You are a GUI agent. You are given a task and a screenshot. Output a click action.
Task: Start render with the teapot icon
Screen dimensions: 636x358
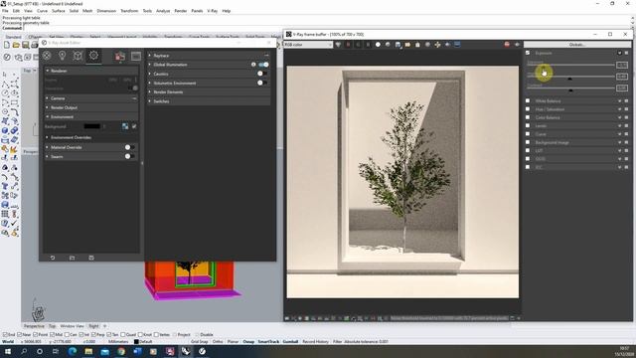(119, 56)
